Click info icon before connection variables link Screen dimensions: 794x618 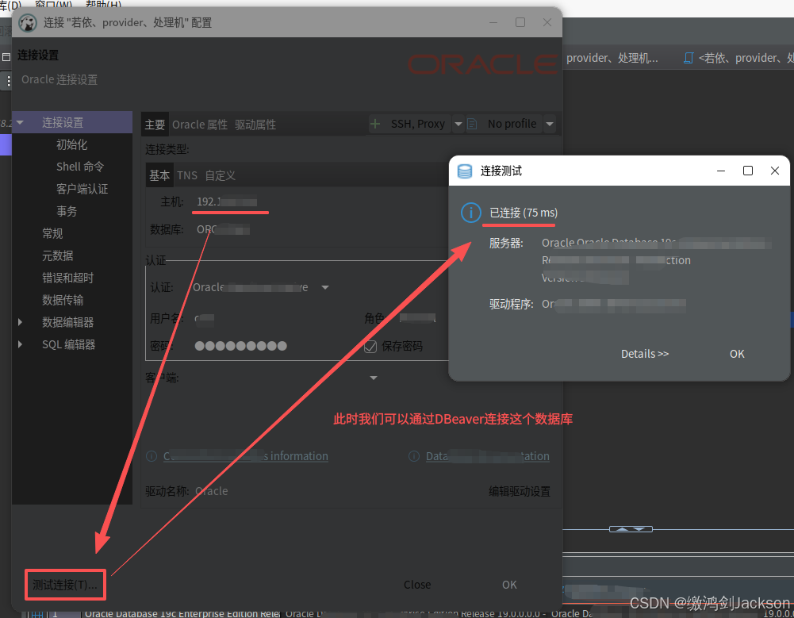coord(152,456)
